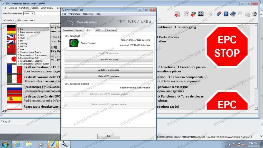
Task: Select 'F. smart' in assortment list
Action: coord(33,49)
